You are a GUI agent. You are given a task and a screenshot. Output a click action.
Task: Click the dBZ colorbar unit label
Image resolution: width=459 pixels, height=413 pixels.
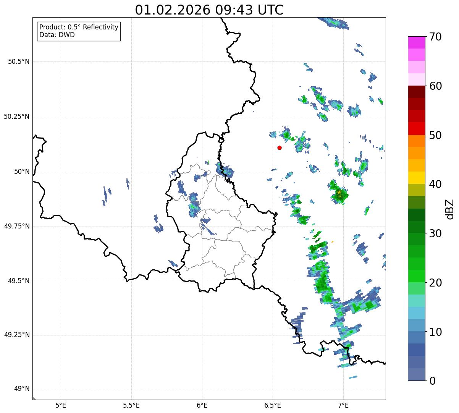[450, 209]
